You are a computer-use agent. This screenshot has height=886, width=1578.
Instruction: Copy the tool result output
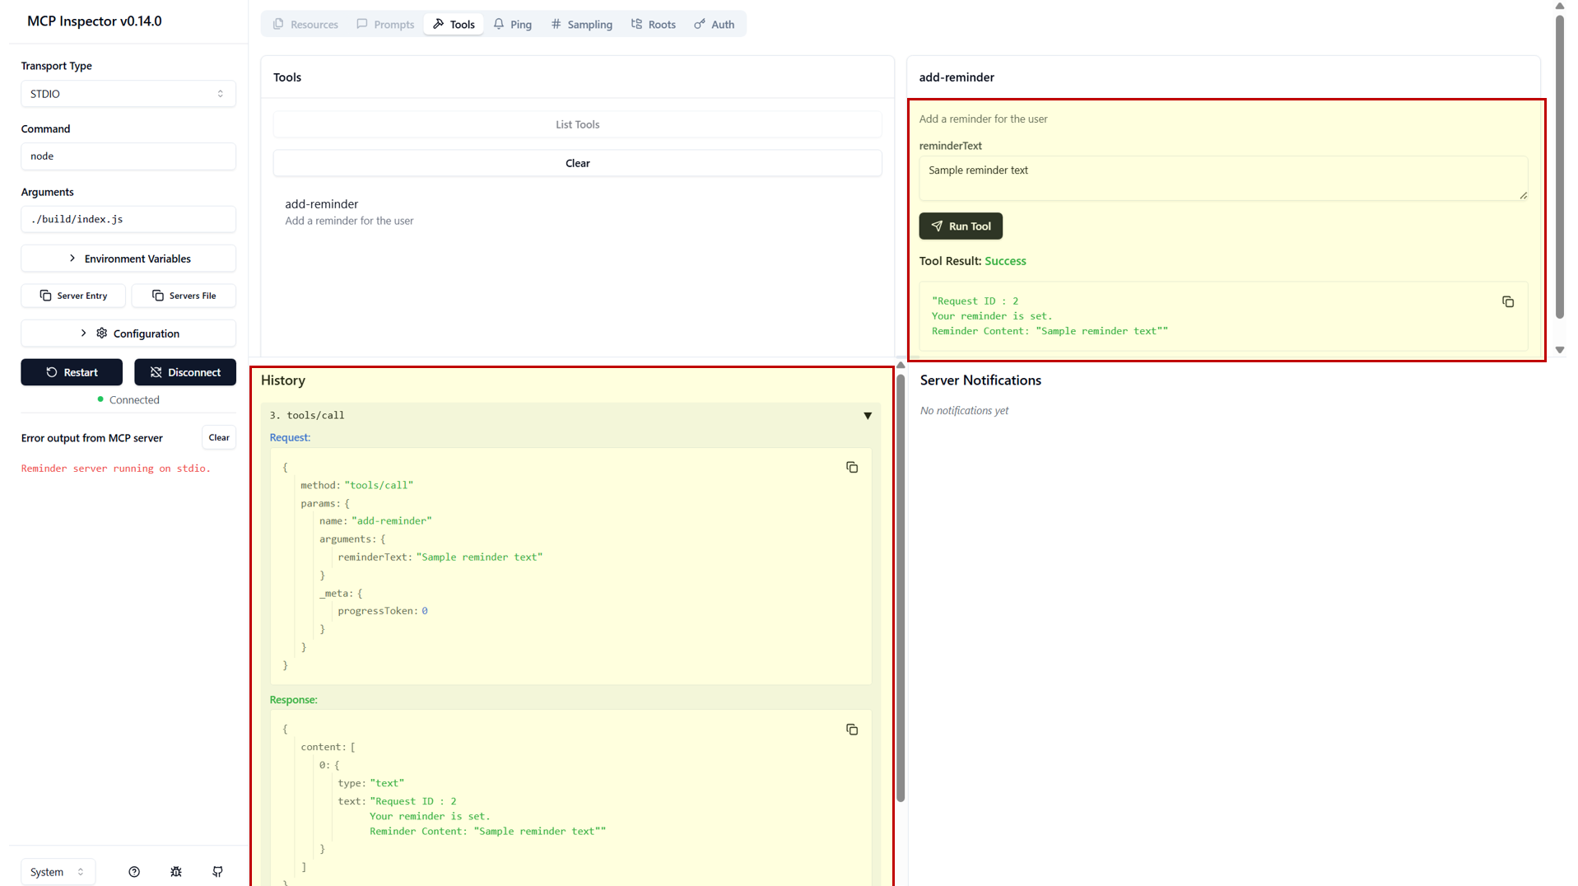[1508, 302]
